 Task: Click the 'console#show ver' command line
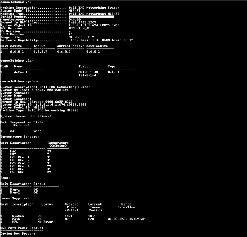pos(16,2)
